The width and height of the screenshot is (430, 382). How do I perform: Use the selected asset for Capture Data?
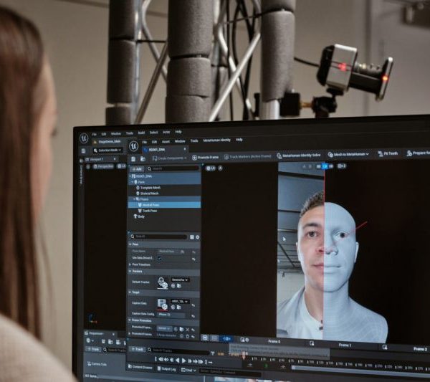[x=173, y=307]
